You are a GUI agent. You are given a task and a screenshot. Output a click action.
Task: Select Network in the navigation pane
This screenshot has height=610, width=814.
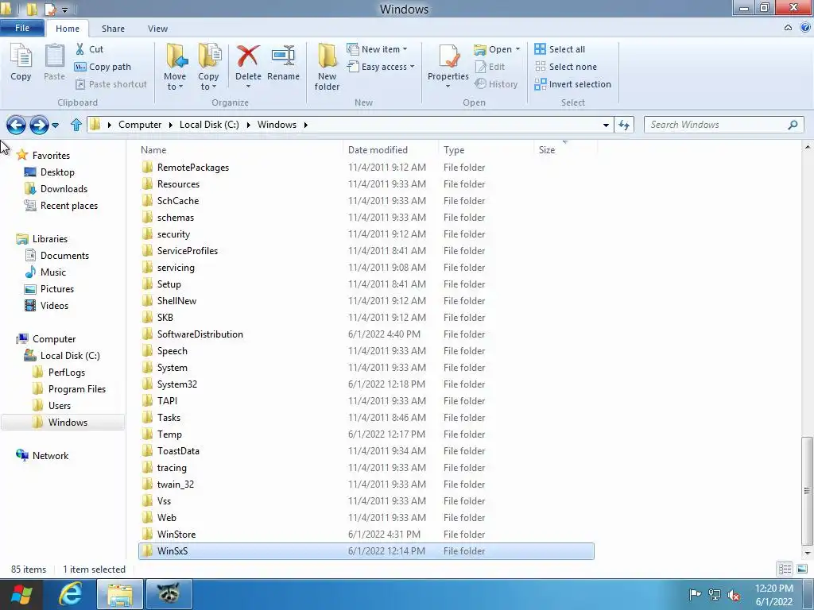click(50, 456)
